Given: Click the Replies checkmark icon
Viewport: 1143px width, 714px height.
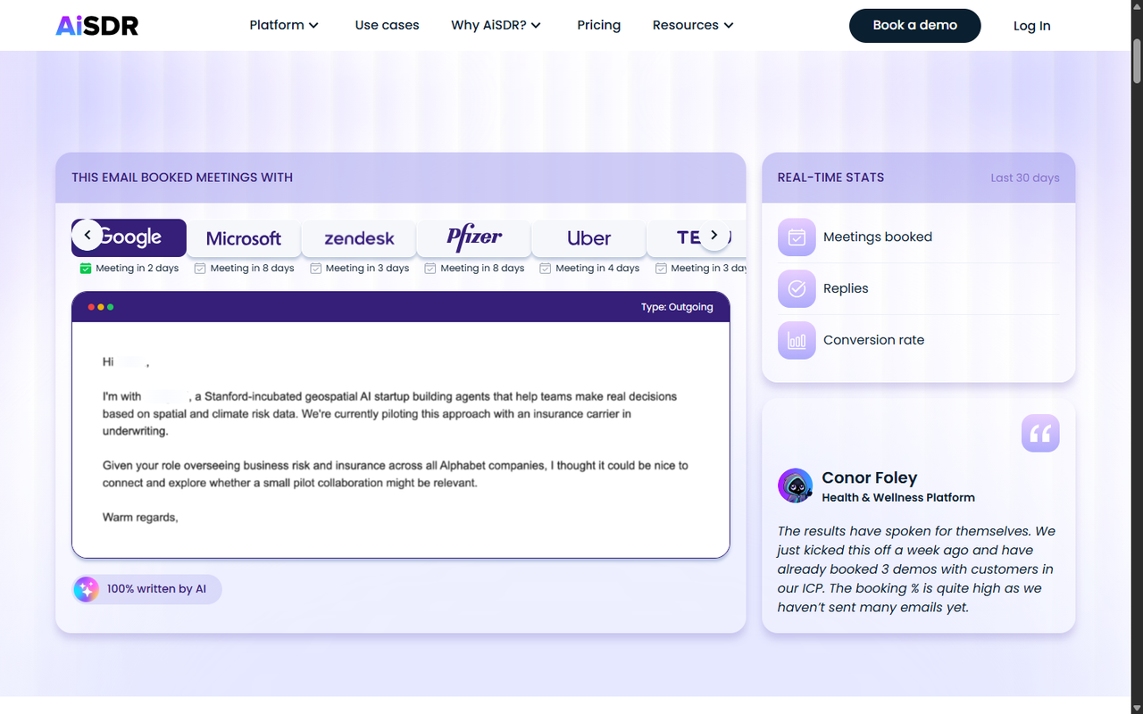Looking at the screenshot, I should pyautogui.click(x=797, y=288).
